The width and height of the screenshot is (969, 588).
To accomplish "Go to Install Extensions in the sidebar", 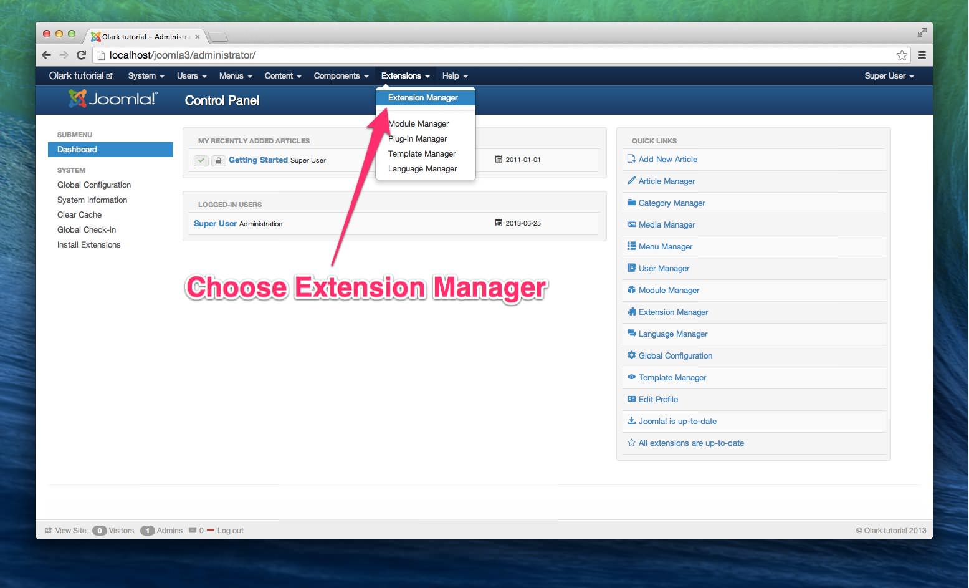I will (x=89, y=244).
